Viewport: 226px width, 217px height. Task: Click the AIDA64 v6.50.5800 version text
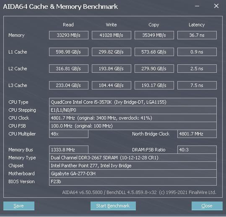[139, 192]
